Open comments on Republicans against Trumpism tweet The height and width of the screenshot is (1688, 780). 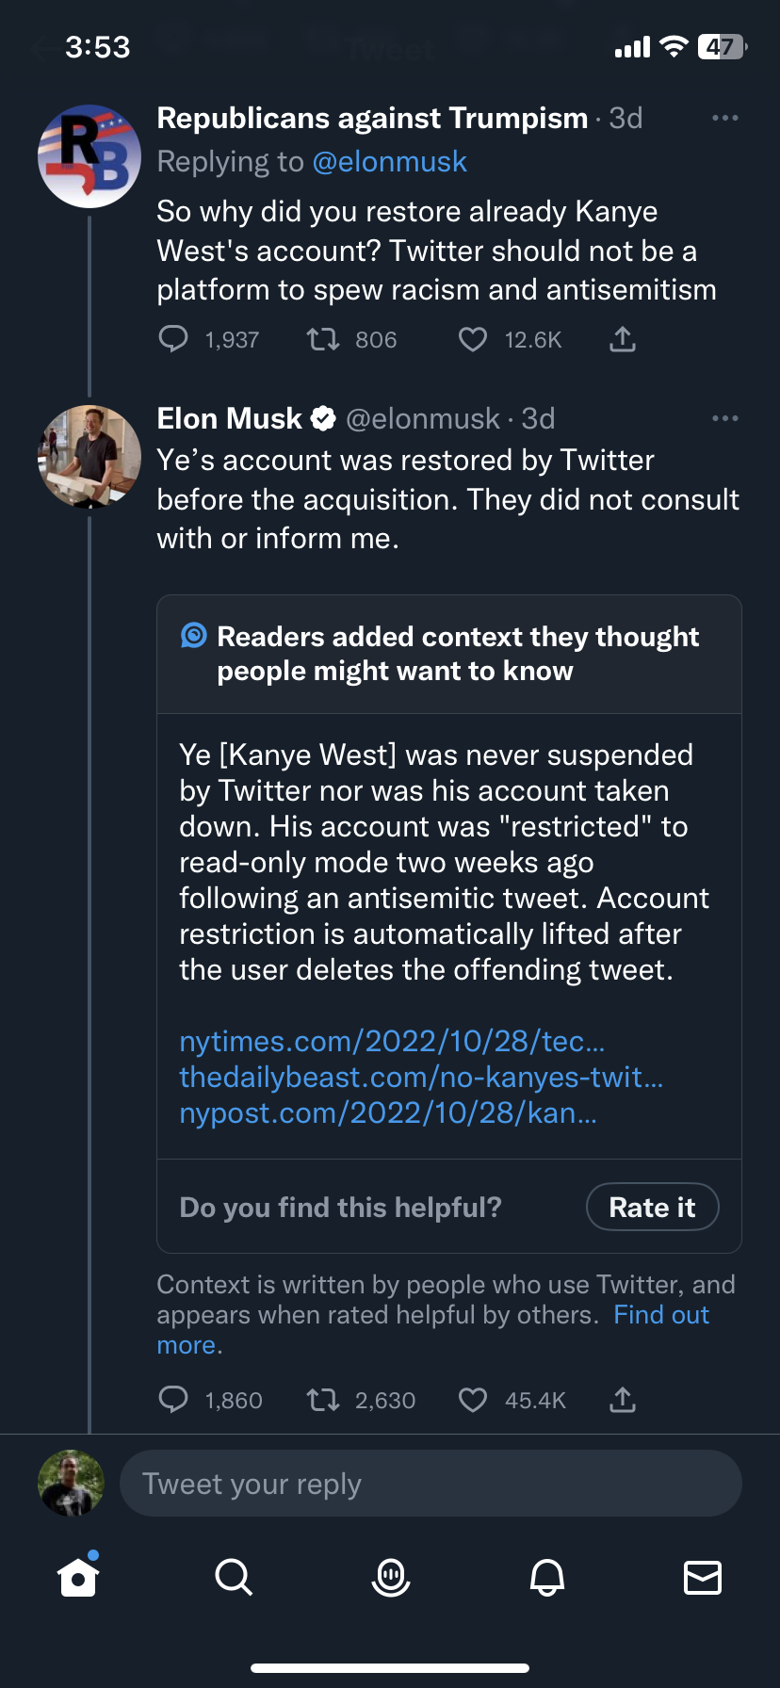pos(173,339)
